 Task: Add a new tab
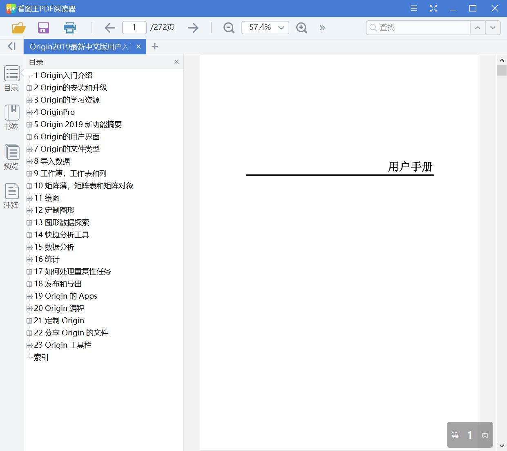pyautogui.click(x=154, y=47)
